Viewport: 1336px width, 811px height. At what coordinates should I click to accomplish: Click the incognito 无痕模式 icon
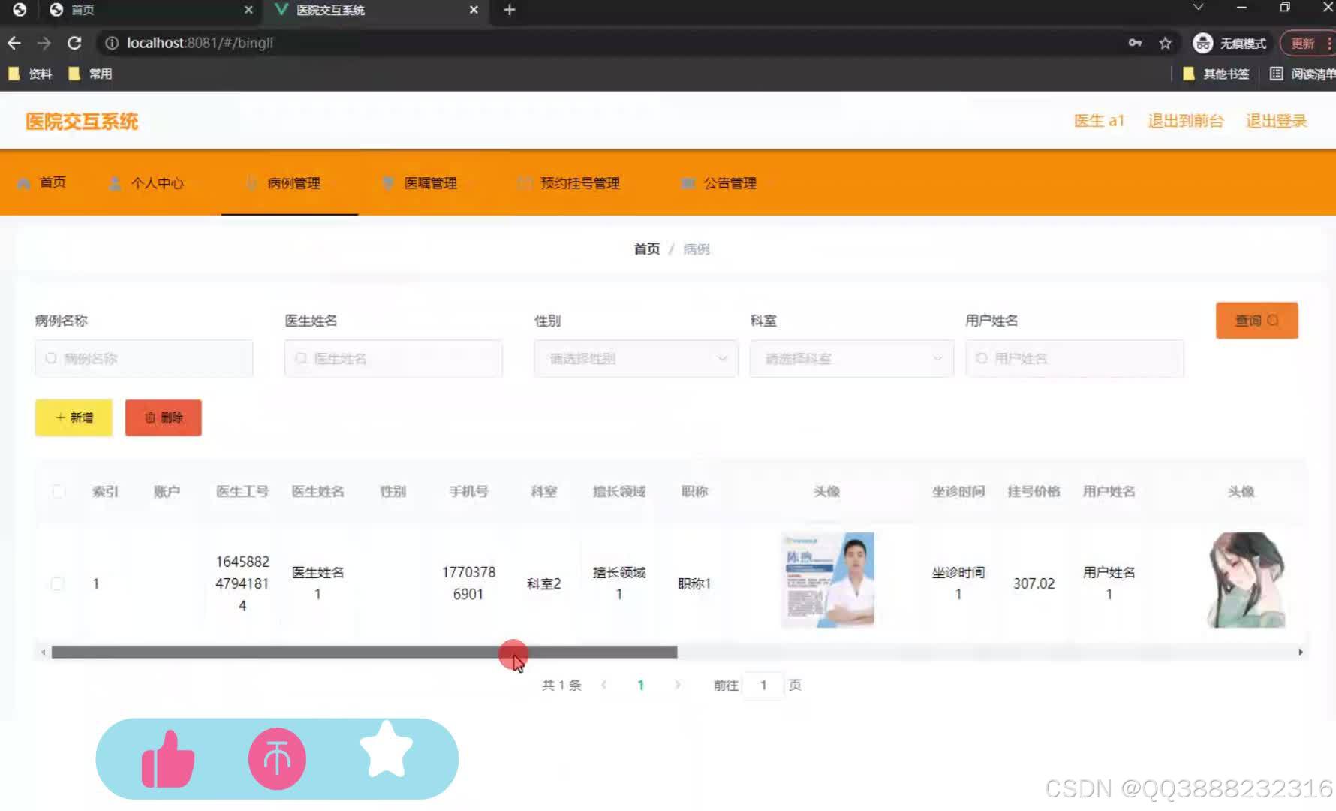point(1203,43)
